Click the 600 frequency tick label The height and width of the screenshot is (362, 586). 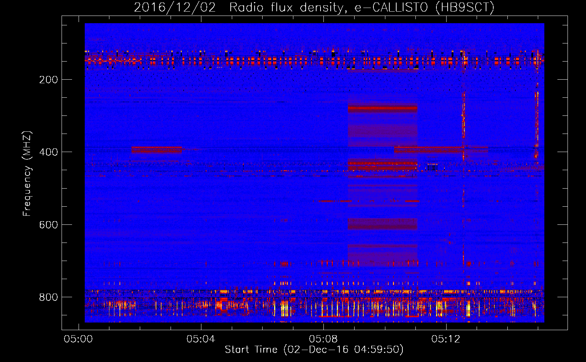point(49,225)
